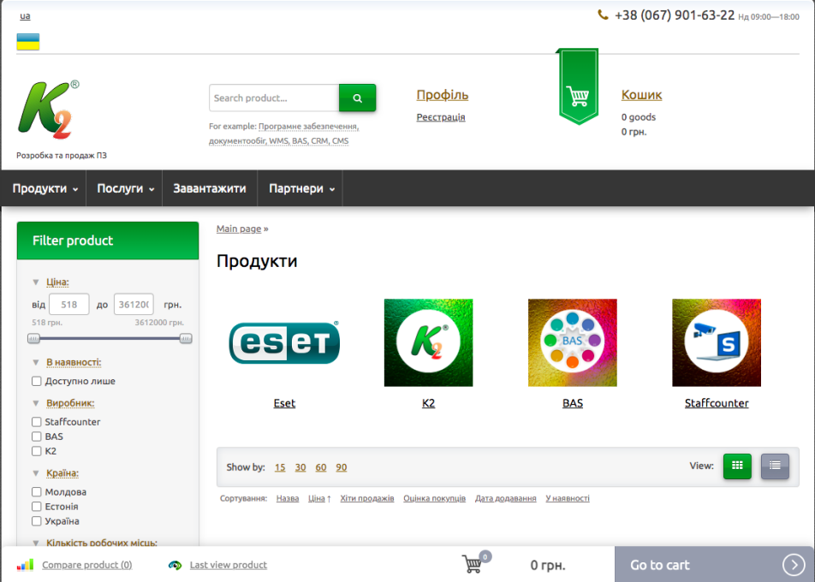The width and height of the screenshot is (815, 582).
Task: Open the Eset product name link
Action: coord(284,403)
